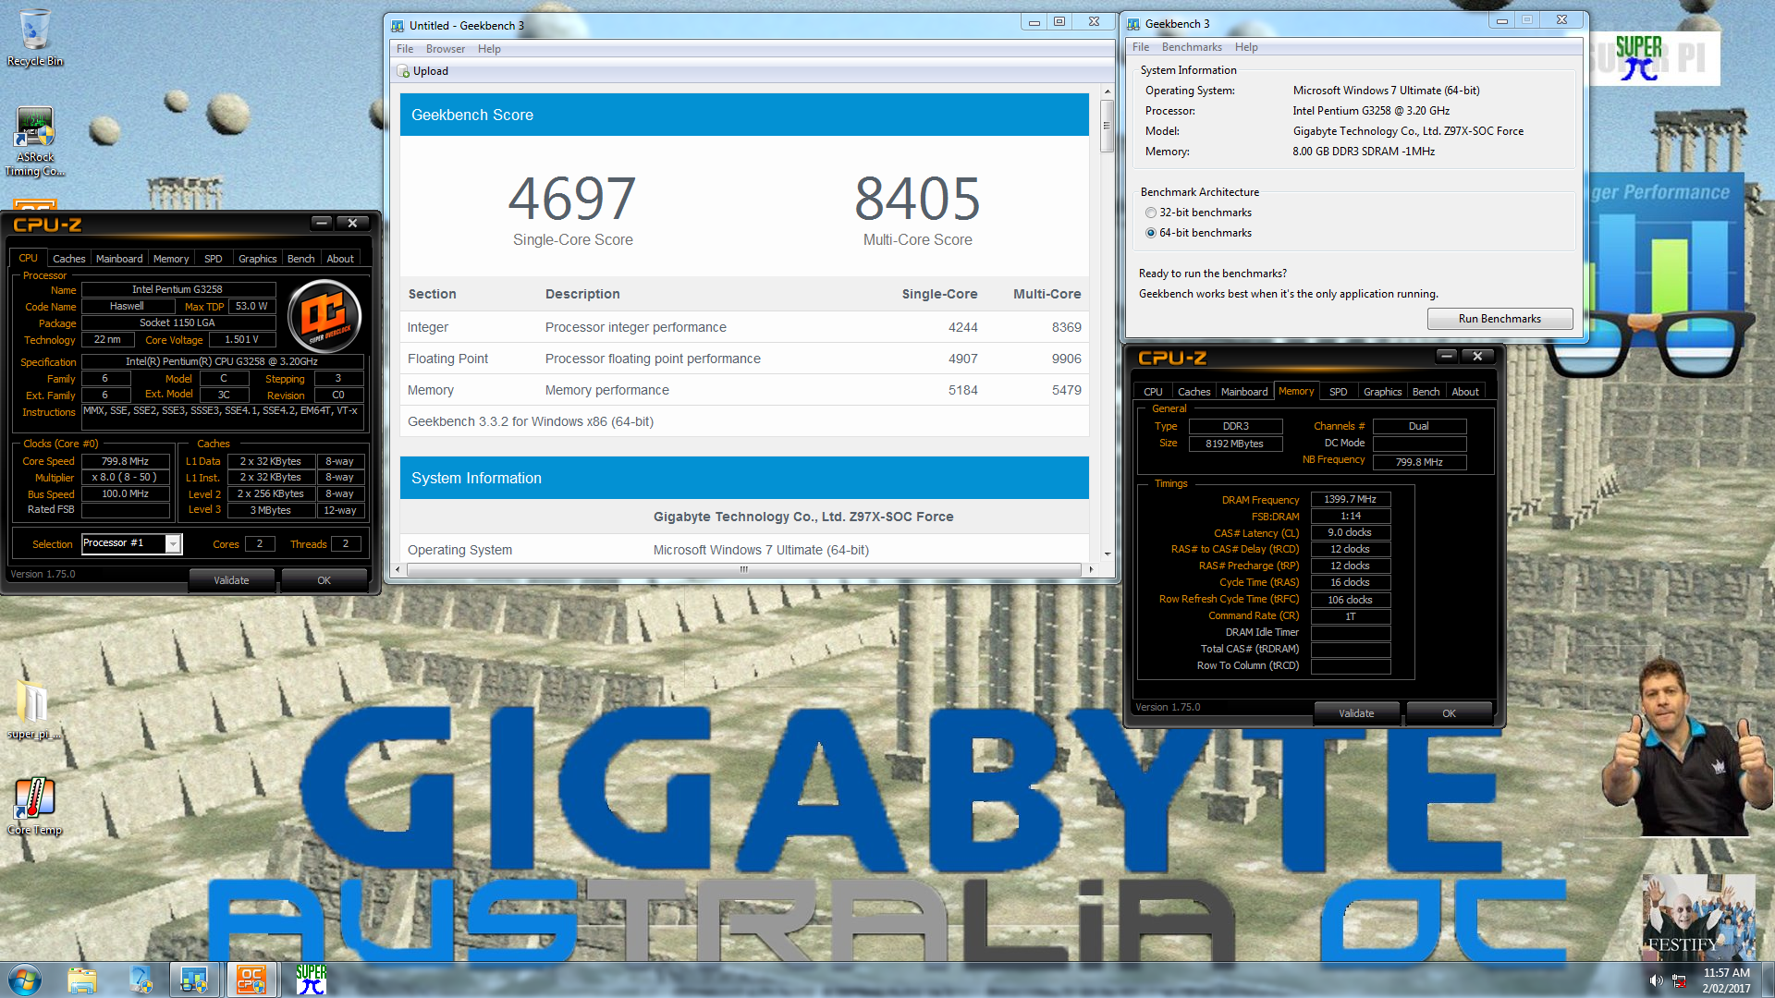1775x998 pixels.
Task: Open the ASRock Timing Configurator desktop icon
Action: (34, 141)
